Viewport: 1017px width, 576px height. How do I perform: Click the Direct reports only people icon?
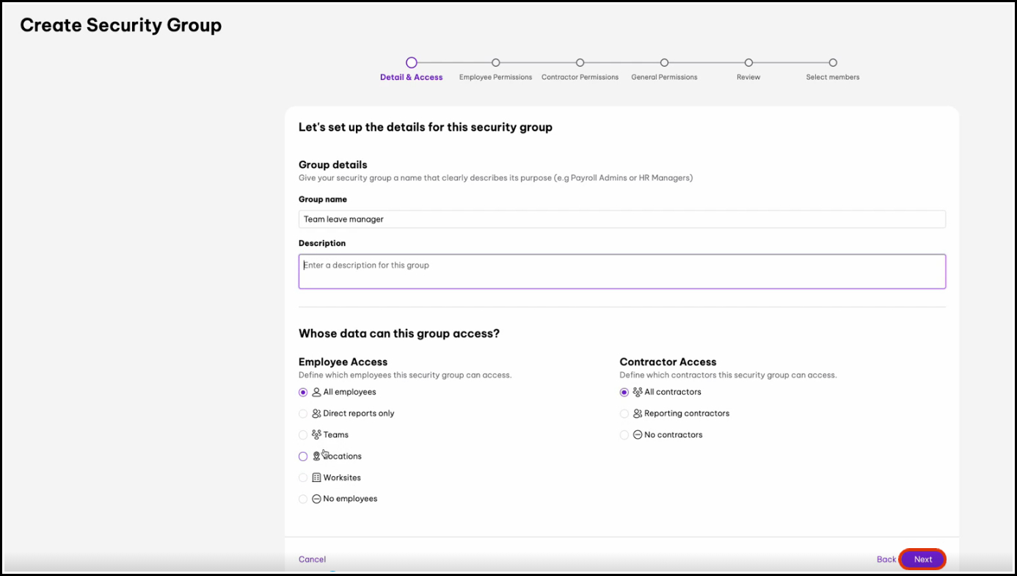click(317, 414)
